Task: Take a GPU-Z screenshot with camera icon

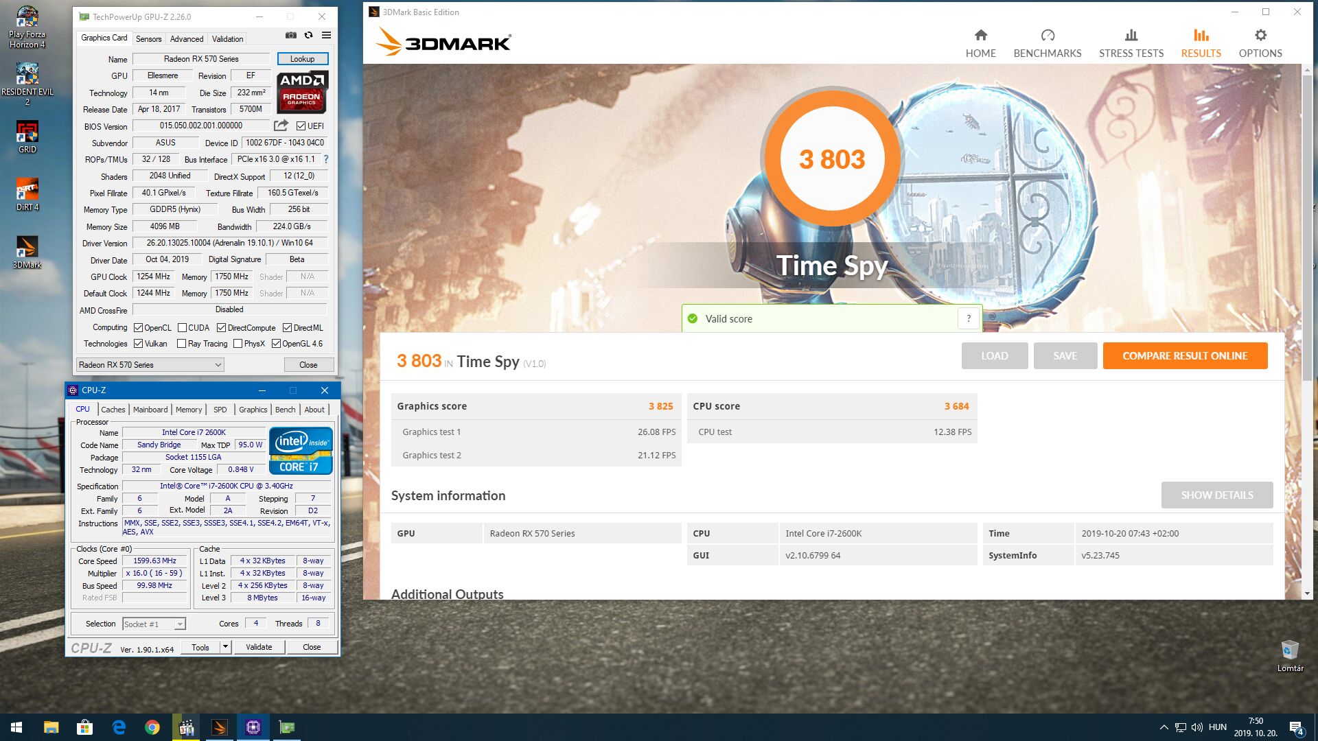Action: click(291, 35)
